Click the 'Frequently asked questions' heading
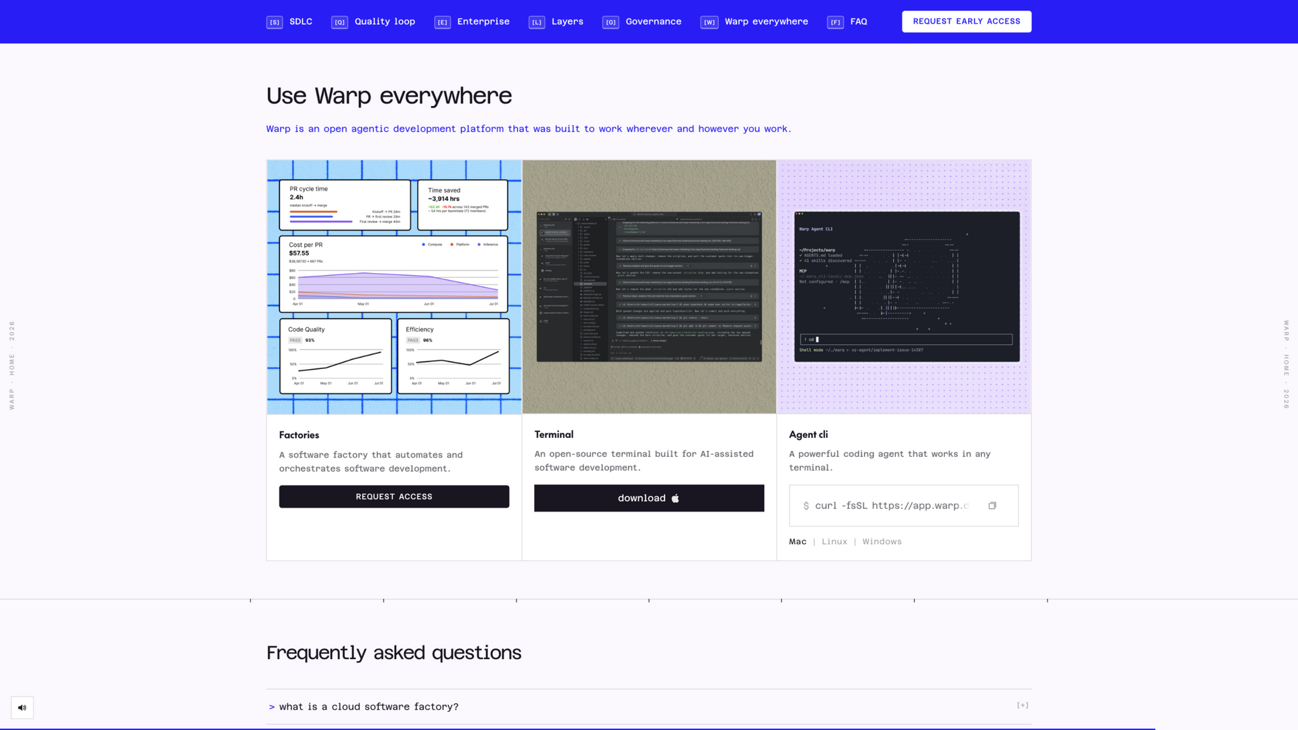The height and width of the screenshot is (730, 1298). (393, 653)
